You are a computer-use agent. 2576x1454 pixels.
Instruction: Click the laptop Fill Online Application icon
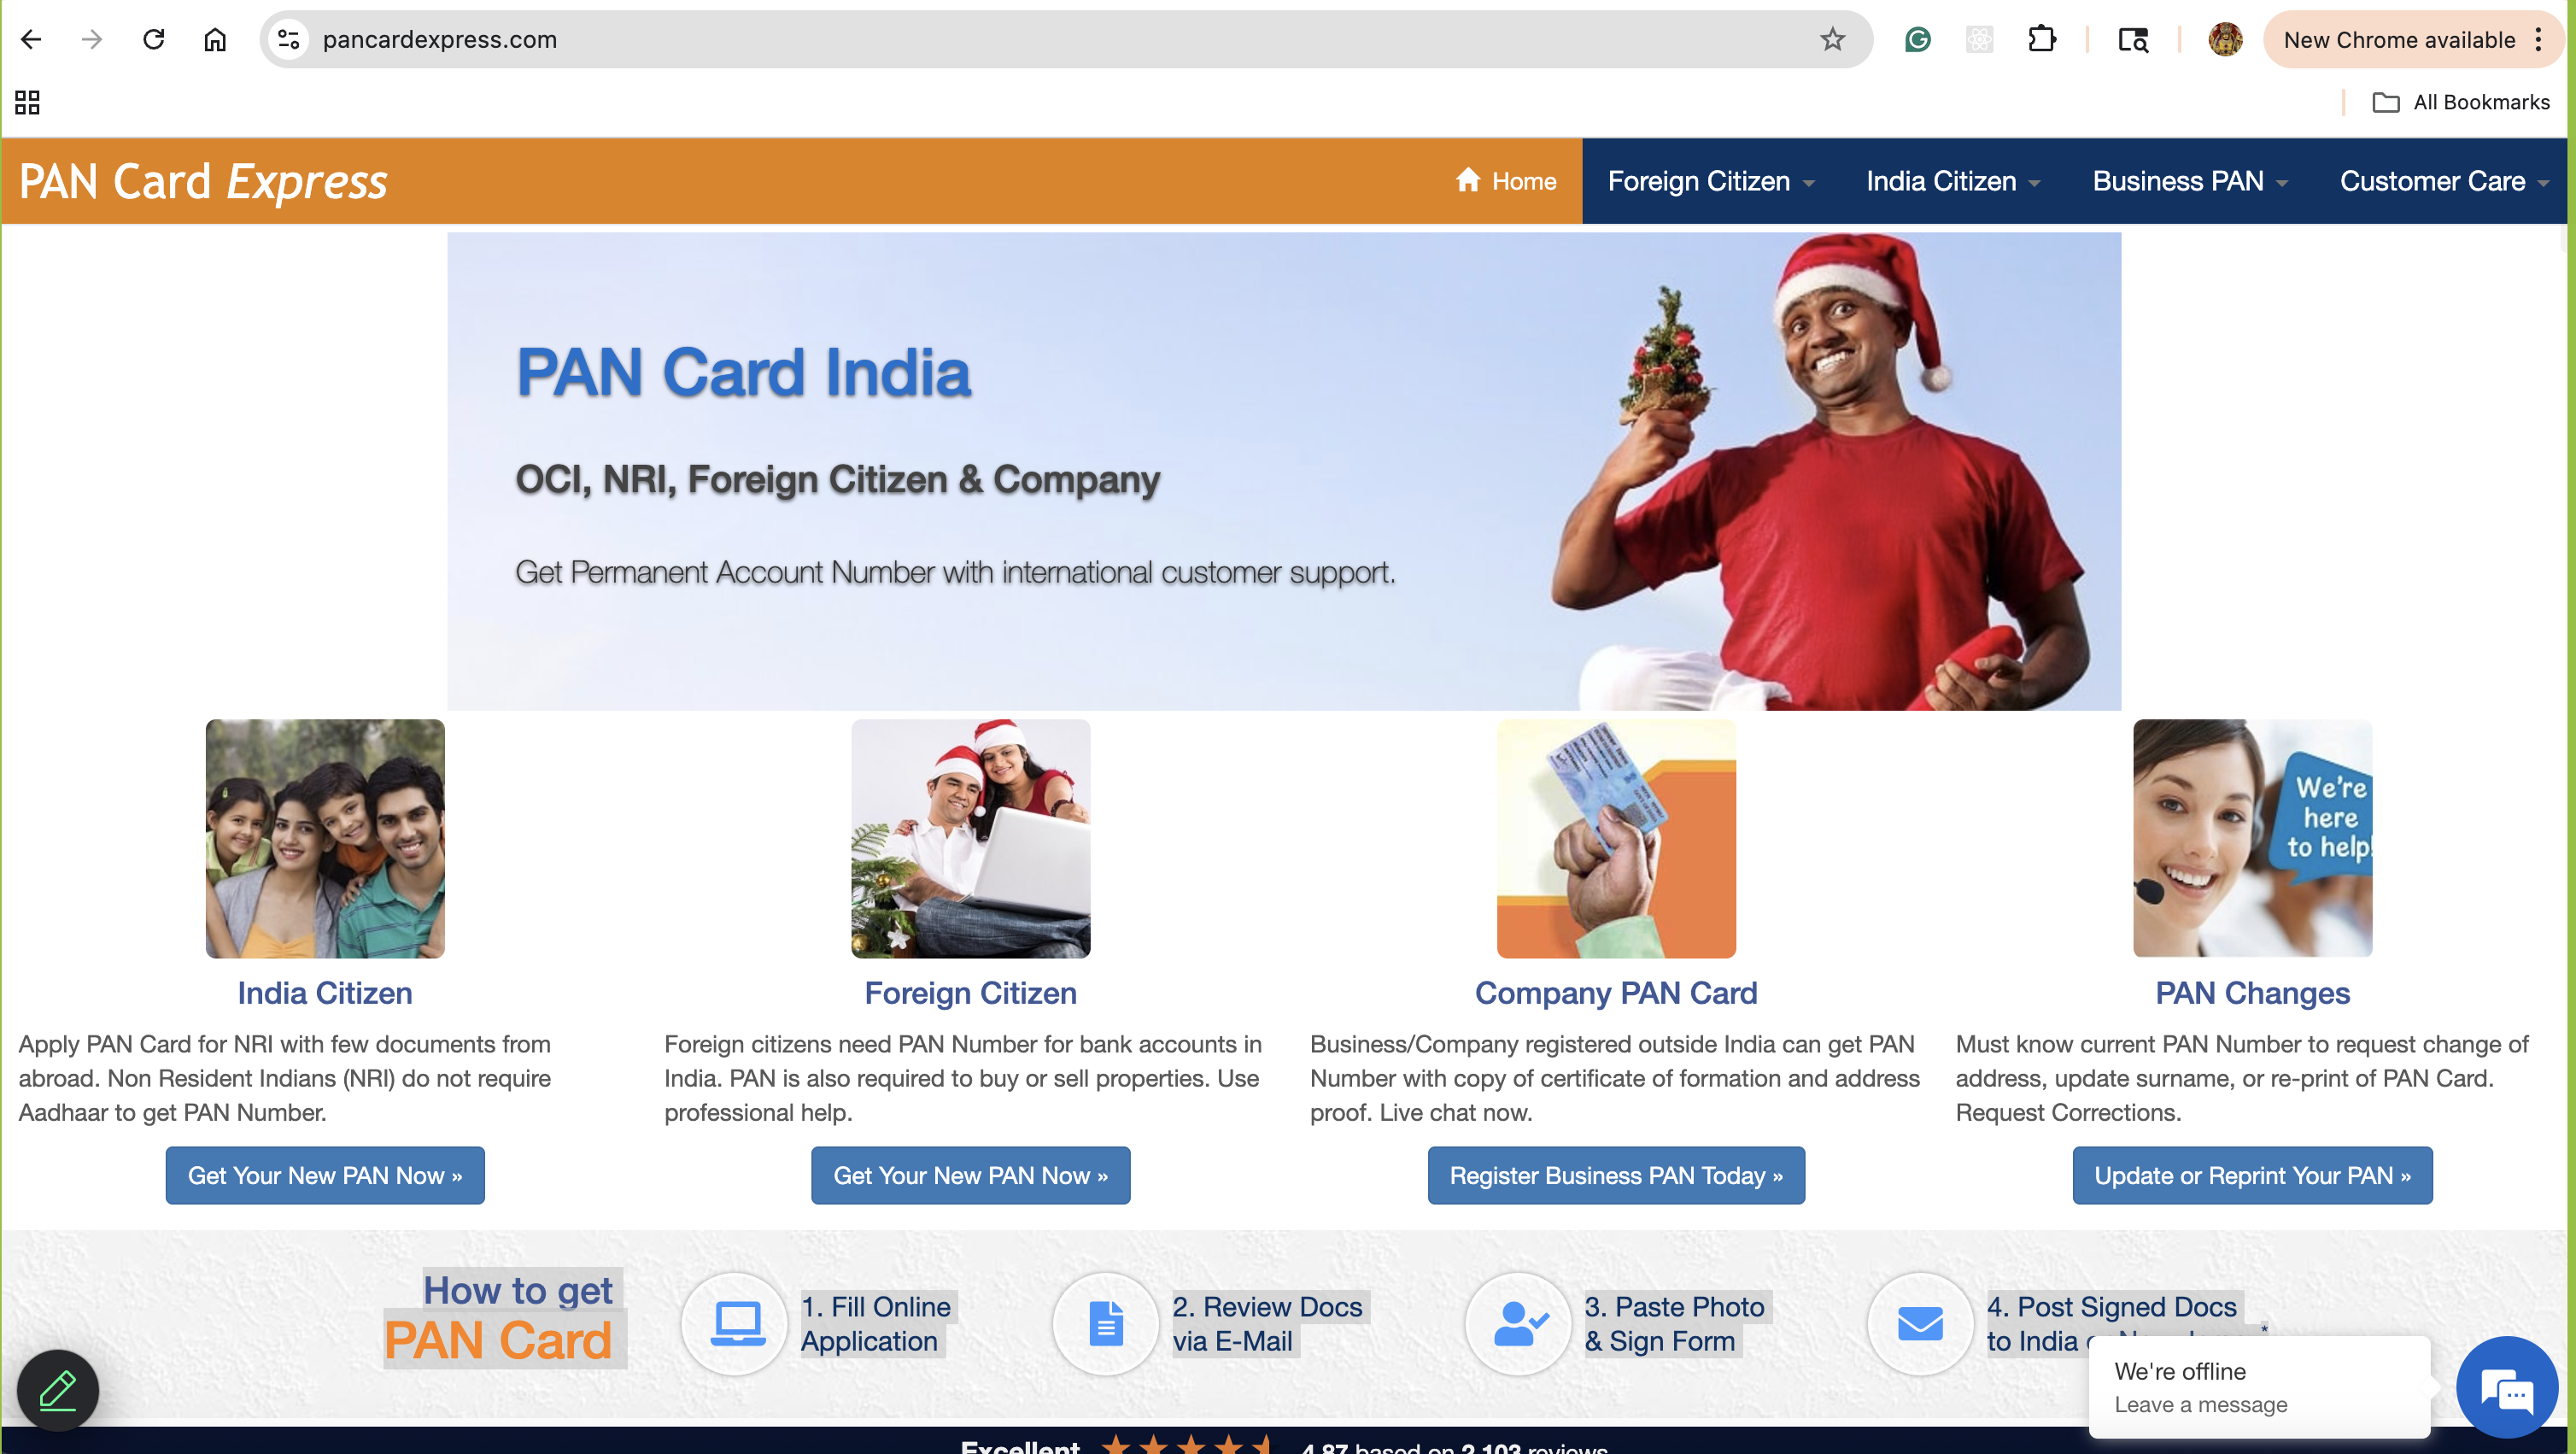(x=737, y=1324)
